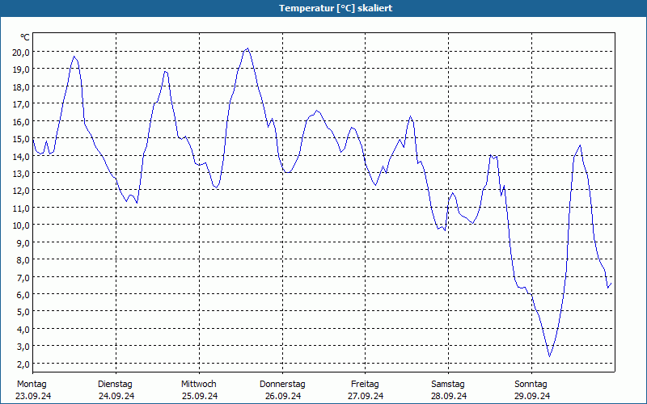Screen dimensions: 647x404
Task: Click the '11,0' y-axis value
Action: 21,208
